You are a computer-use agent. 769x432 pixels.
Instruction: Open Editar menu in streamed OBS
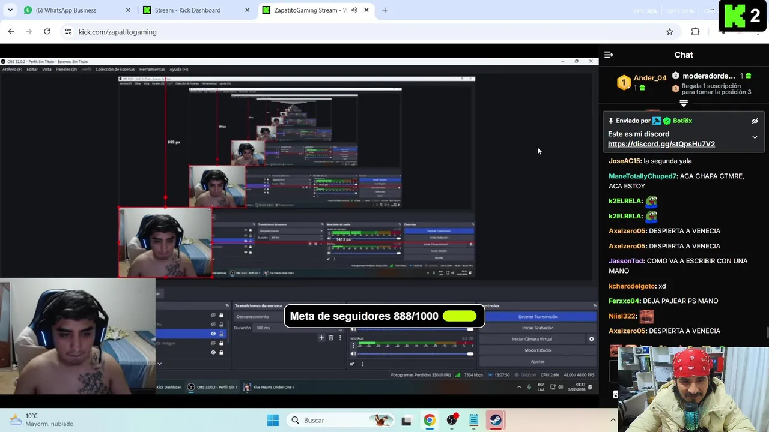[x=32, y=70]
